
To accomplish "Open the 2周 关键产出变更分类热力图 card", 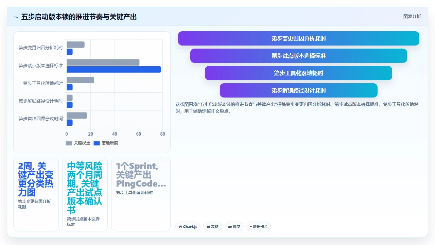I will [36, 194].
